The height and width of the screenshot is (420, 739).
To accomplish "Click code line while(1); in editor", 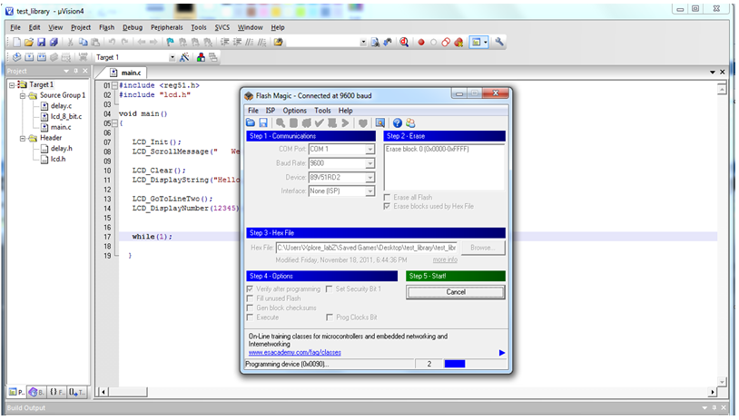I will click(x=152, y=237).
